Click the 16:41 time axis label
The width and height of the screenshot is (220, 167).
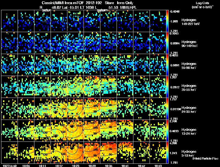pos(125,166)
